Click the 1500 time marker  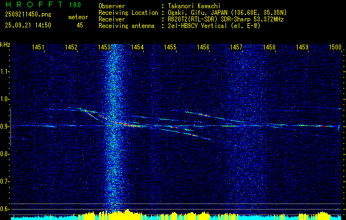[x=335, y=47]
